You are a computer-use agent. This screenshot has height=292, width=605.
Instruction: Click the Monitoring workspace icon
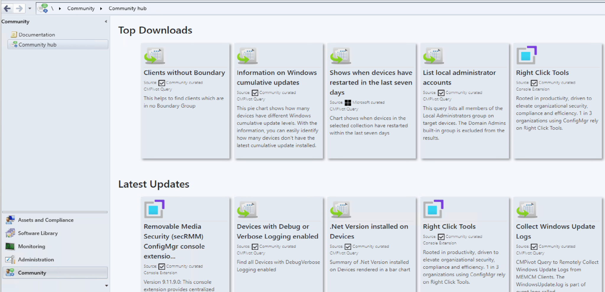click(x=10, y=246)
